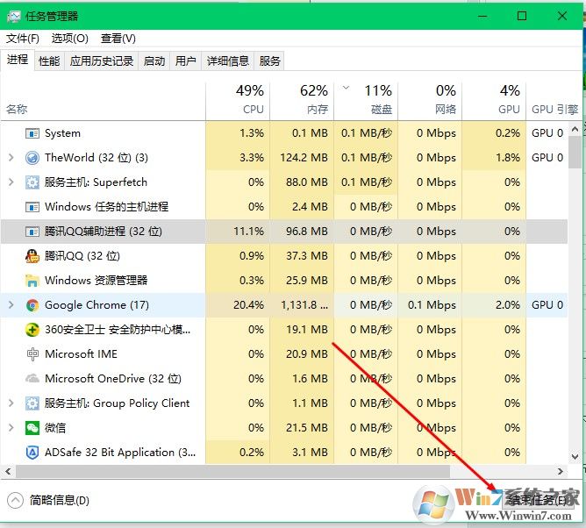This screenshot has height=528, width=586.
Task: Open the 查看(V) menu
Action: [x=118, y=38]
